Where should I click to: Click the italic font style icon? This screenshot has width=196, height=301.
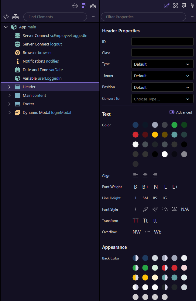(x=136, y=209)
